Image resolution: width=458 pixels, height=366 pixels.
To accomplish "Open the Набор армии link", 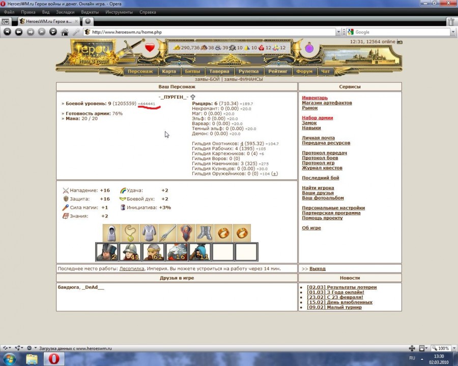I will coord(317,118).
